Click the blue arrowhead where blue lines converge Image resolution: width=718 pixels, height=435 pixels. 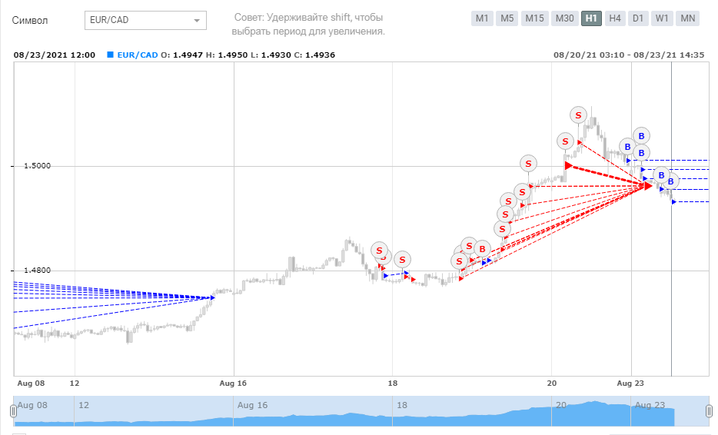click(x=213, y=297)
